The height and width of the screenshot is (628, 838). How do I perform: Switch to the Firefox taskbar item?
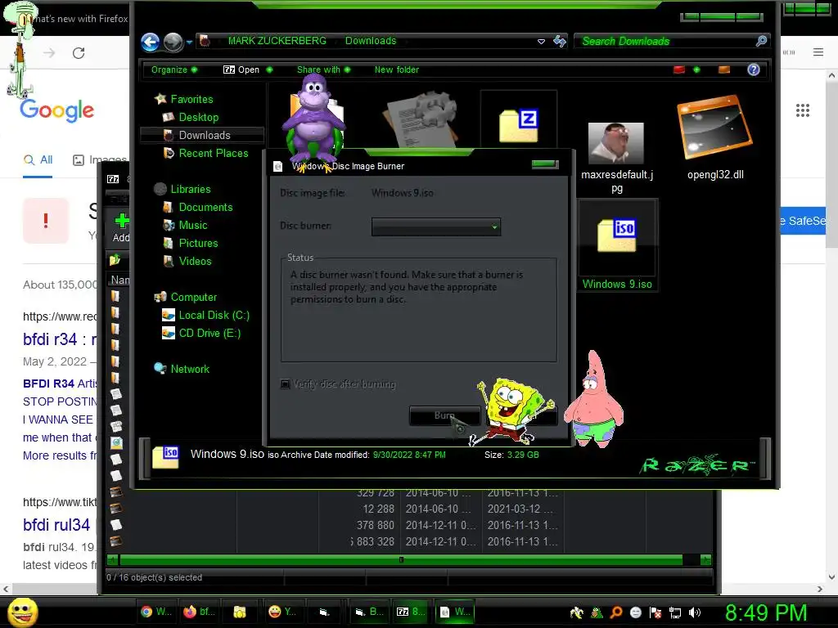pyautogui.click(x=199, y=612)
